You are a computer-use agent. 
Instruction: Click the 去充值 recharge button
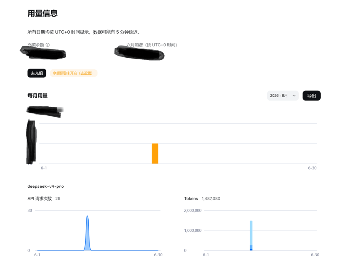coord(37,73)
